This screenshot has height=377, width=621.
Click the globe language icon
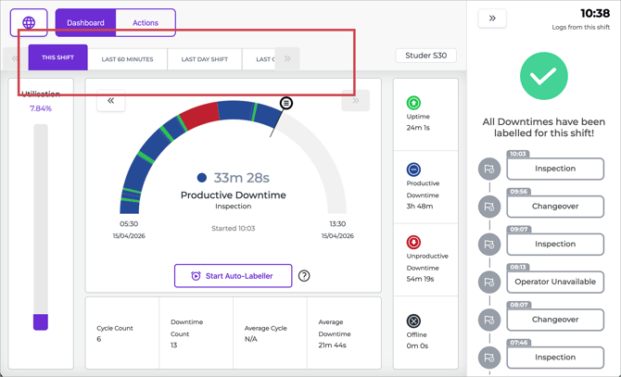coord(29,22)
